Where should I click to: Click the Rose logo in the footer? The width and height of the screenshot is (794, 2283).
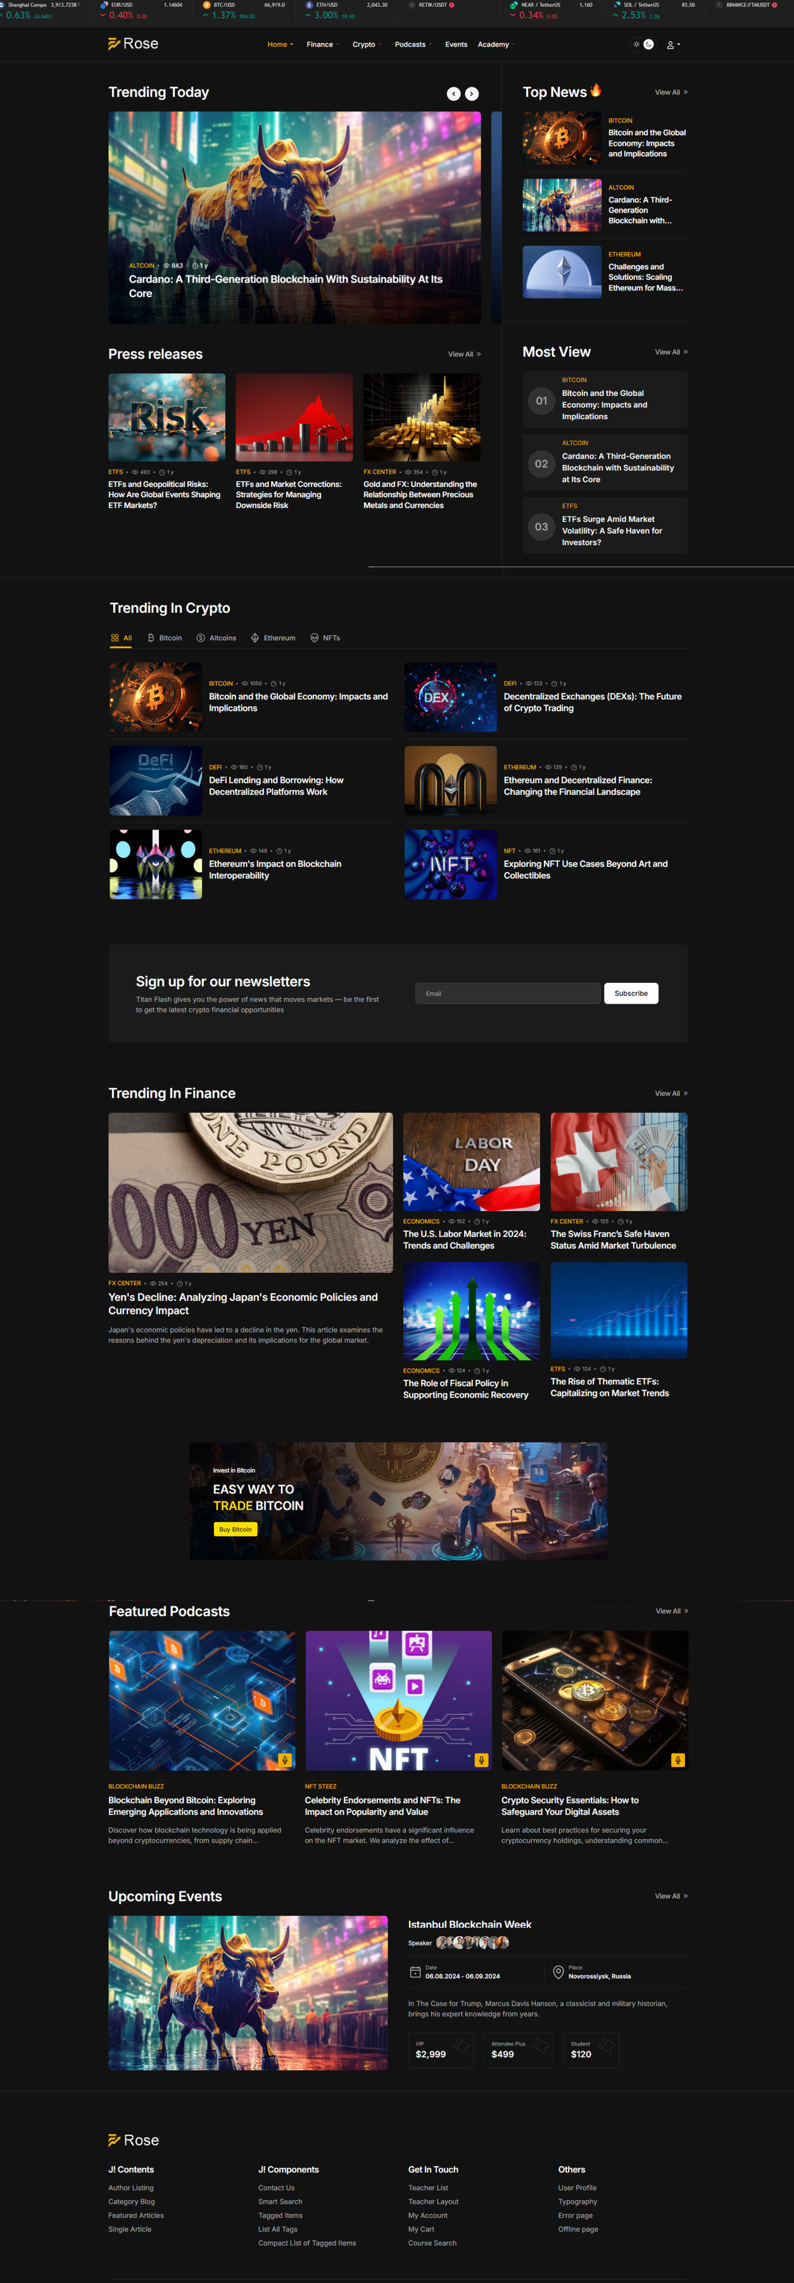point(133,2139)
